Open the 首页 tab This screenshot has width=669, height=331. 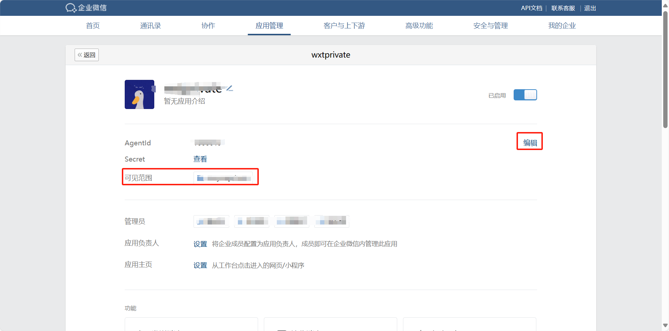tap(93, 26)
